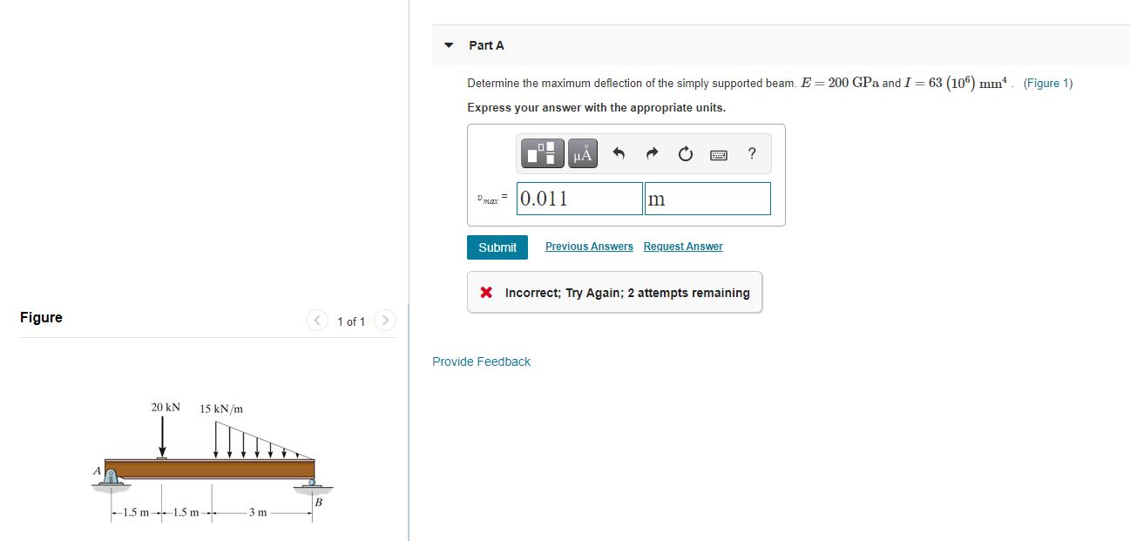This screenshot has height=541, width=1130.
Task: Click the units field showing m
Action: pos(707,198)
